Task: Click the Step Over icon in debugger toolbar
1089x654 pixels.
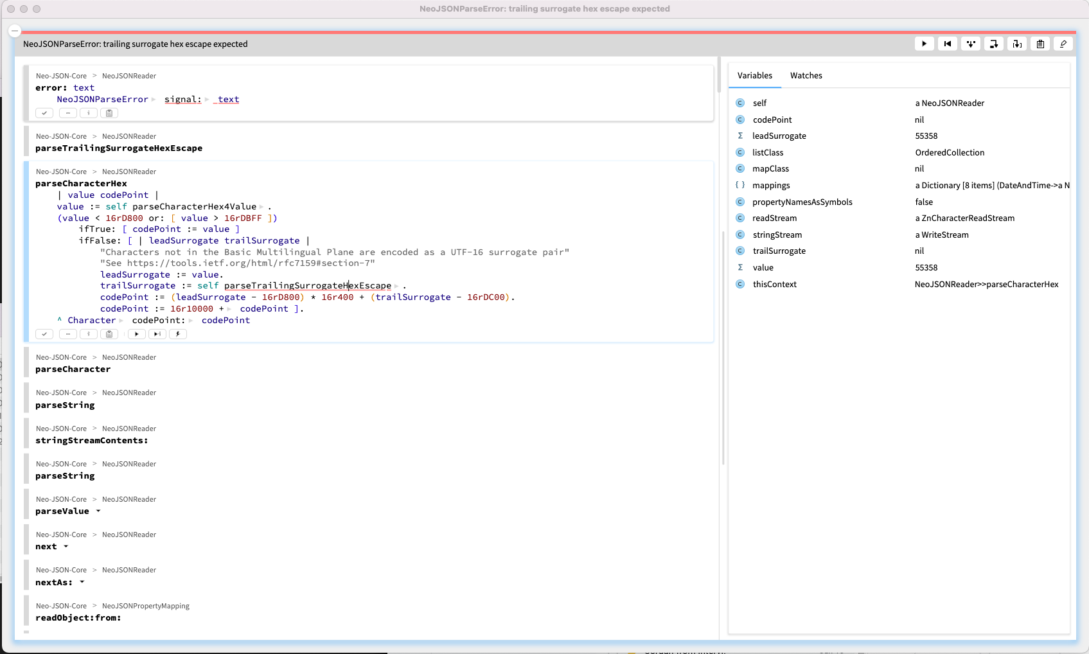Action: (x=994, y=44)
